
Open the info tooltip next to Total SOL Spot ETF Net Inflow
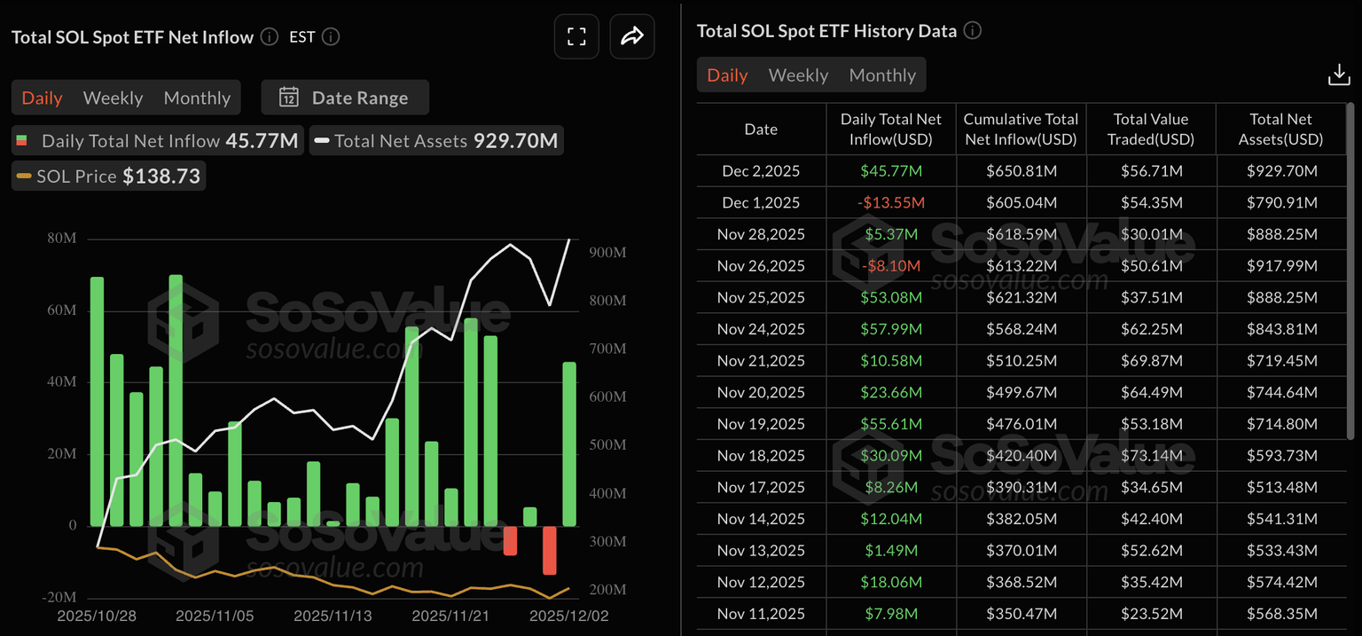point(268,37)
